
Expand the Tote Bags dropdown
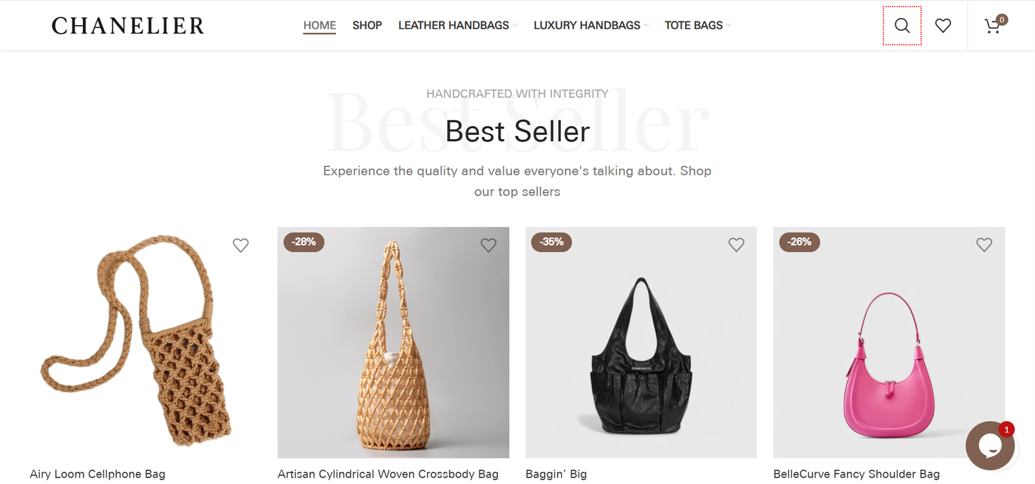pyautogui.click(x=697, y=25)
